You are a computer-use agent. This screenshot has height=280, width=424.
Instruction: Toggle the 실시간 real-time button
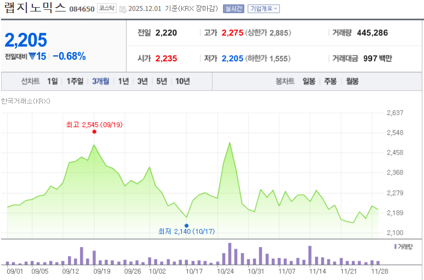click(x=233, y=9)
